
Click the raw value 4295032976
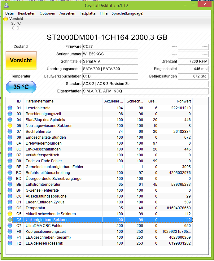click(180, 173)
